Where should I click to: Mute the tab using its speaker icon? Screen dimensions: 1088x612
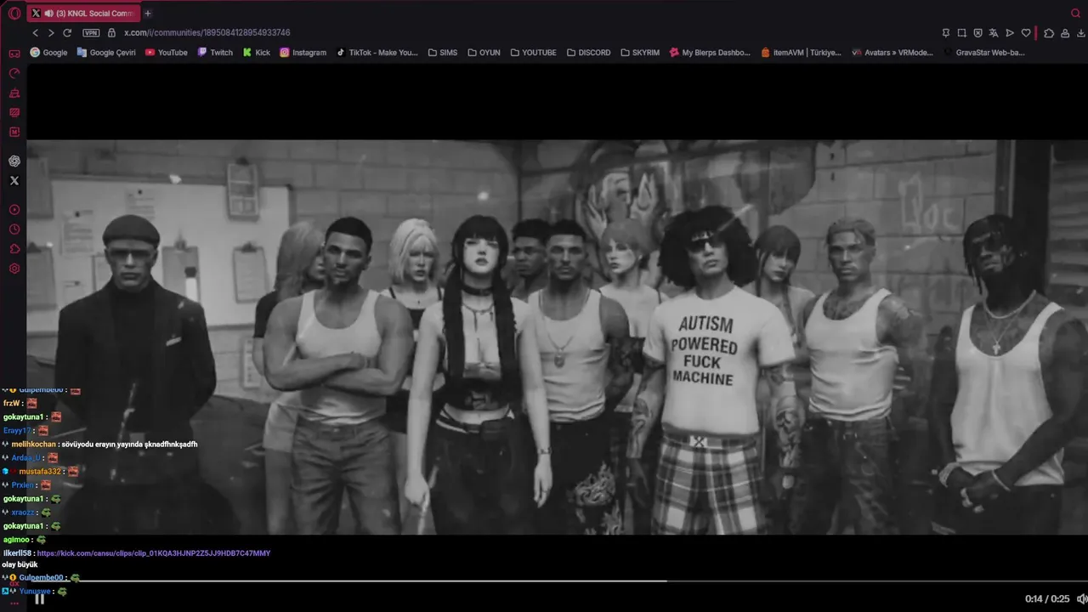click(48, 13)
